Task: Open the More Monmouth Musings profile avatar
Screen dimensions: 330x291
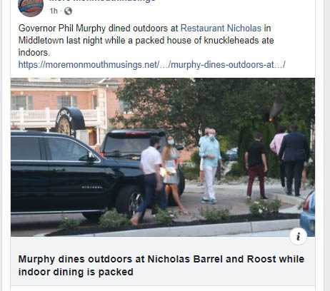Action: click(x=31, y=7)
